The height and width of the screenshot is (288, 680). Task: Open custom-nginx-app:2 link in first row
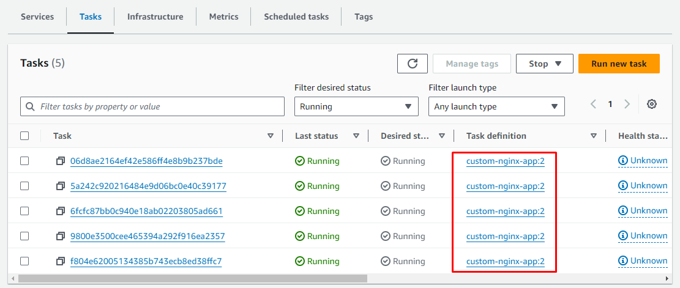[x=505, y=161]
